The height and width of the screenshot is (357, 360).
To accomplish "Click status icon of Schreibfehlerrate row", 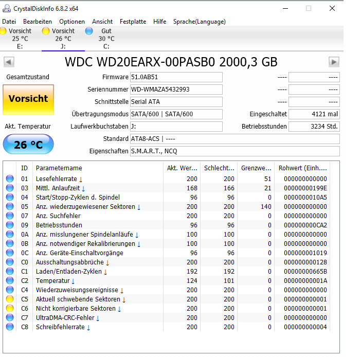I will click(10, 327).
